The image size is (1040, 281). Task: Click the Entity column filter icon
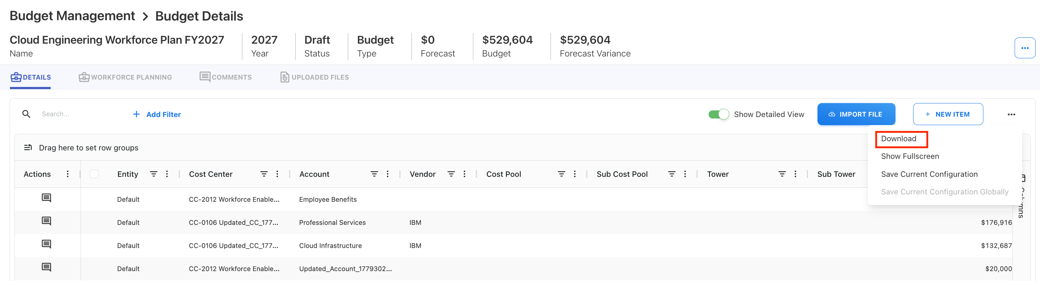tap(153, 174)
